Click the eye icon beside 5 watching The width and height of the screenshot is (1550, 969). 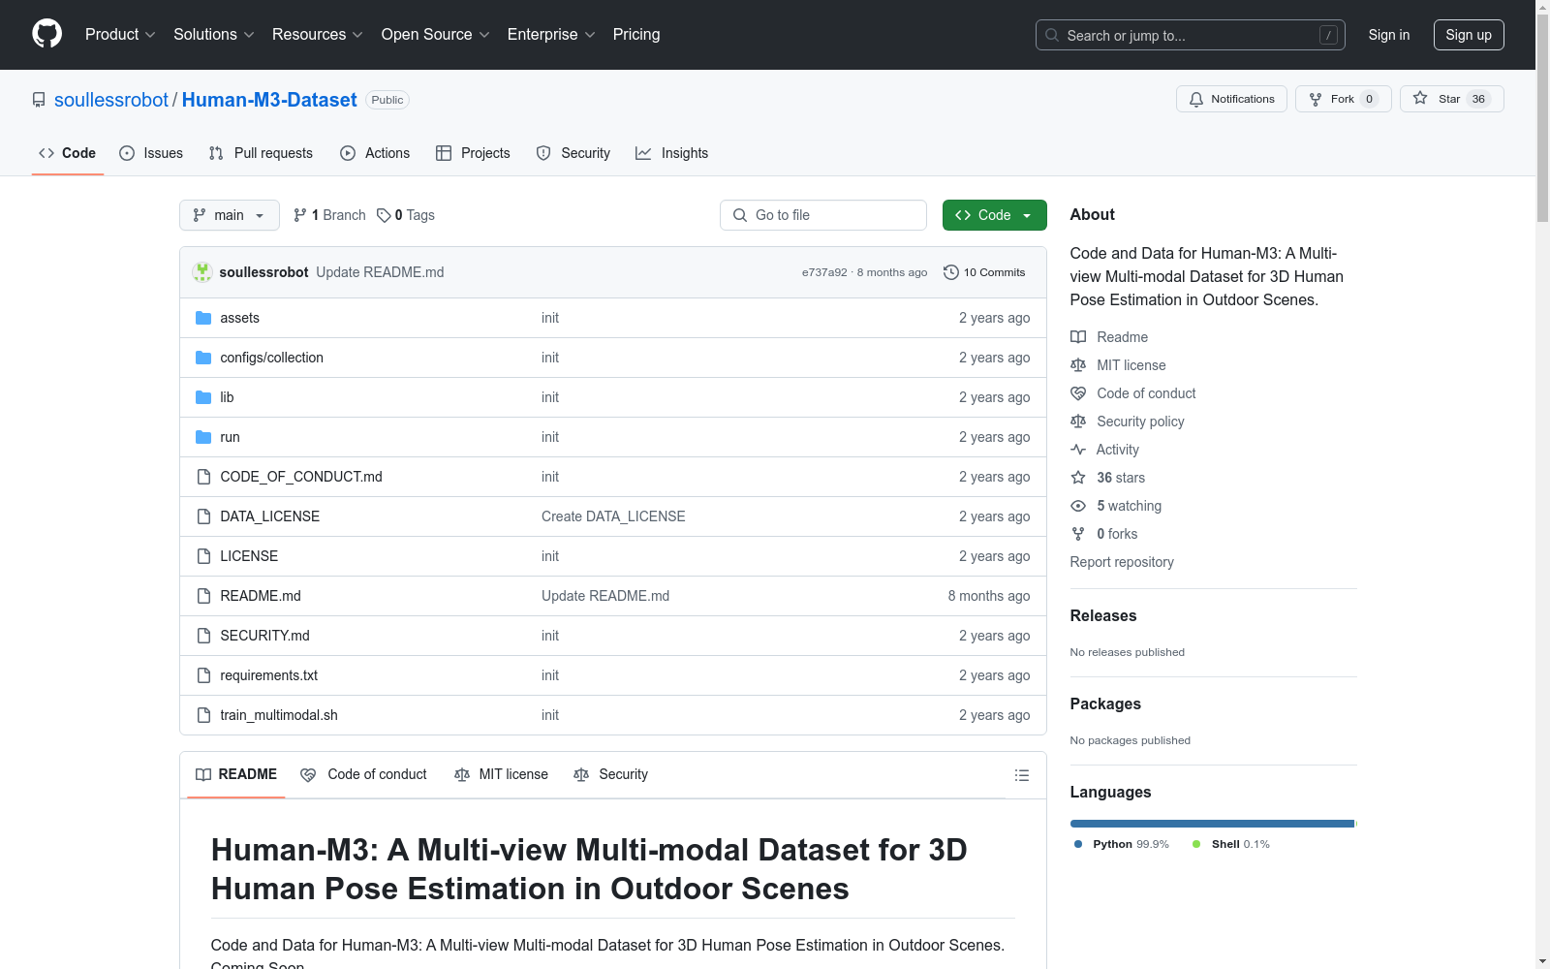click(x=1078, y=506)
